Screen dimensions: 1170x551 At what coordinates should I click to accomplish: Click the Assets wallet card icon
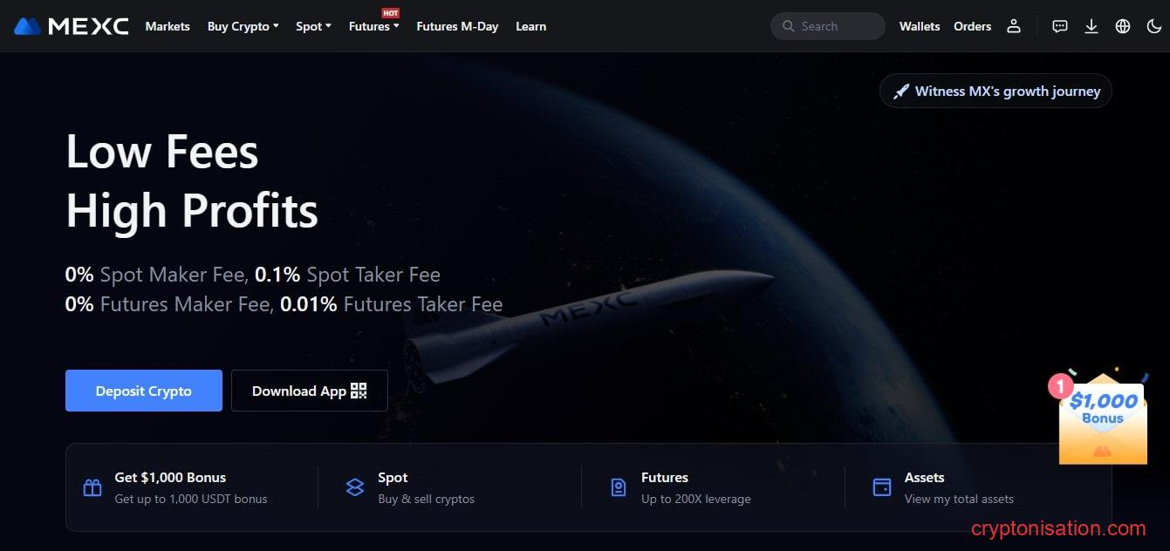tap(882, 487)
